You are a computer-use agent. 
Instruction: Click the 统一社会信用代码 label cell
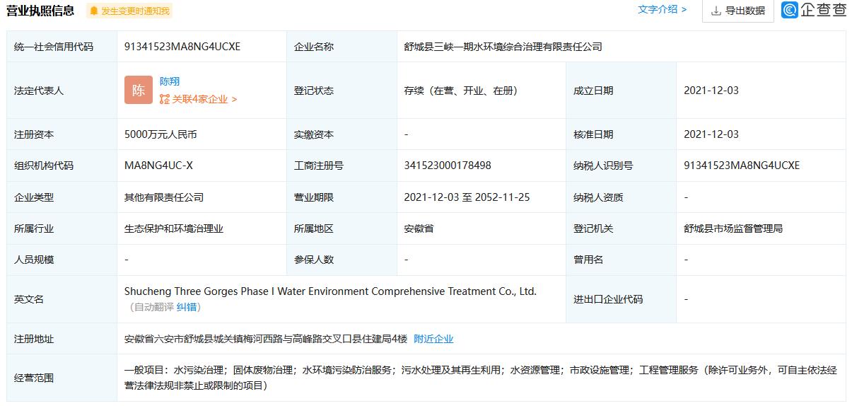62,47
